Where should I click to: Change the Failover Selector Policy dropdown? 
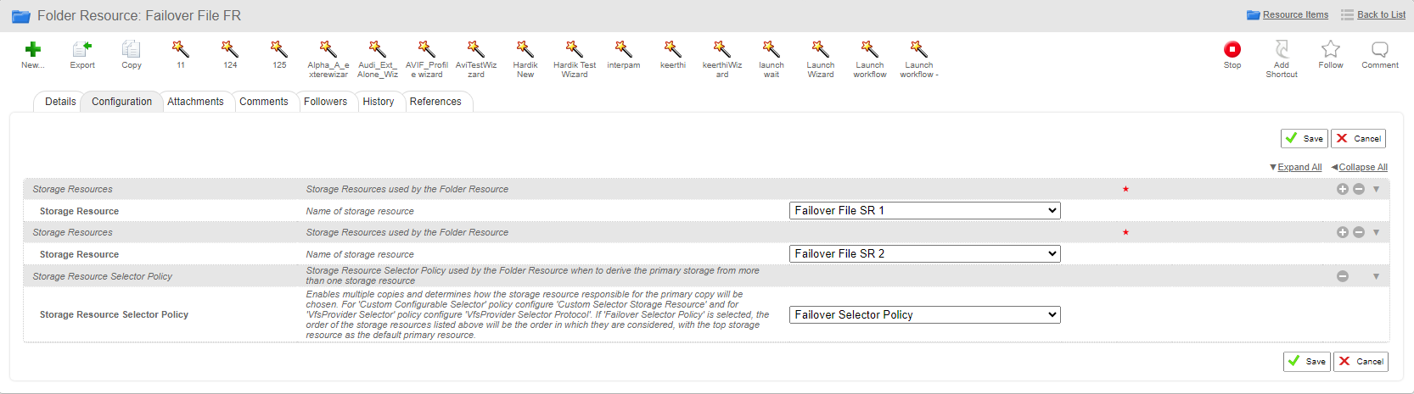[925, 314]
